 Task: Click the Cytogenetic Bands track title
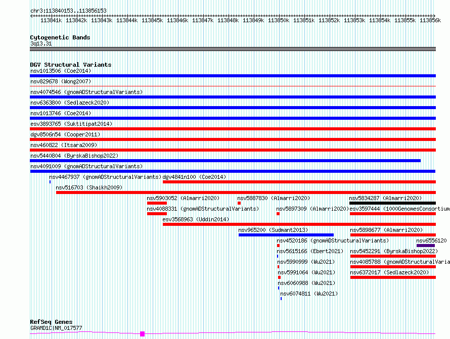(x=60, y=37)
